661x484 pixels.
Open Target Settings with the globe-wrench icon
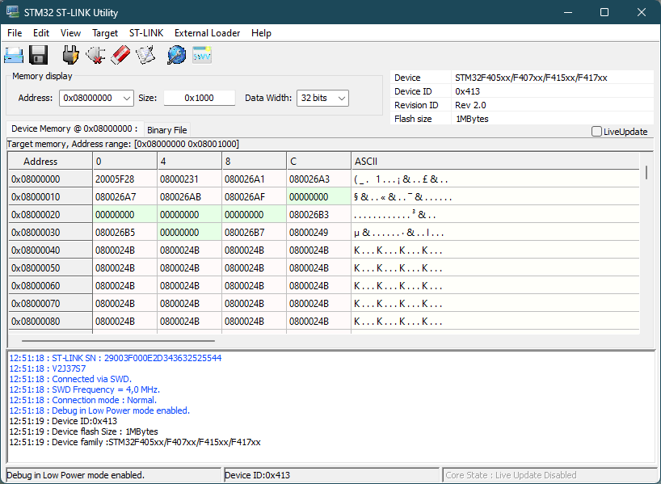[175, 54]
